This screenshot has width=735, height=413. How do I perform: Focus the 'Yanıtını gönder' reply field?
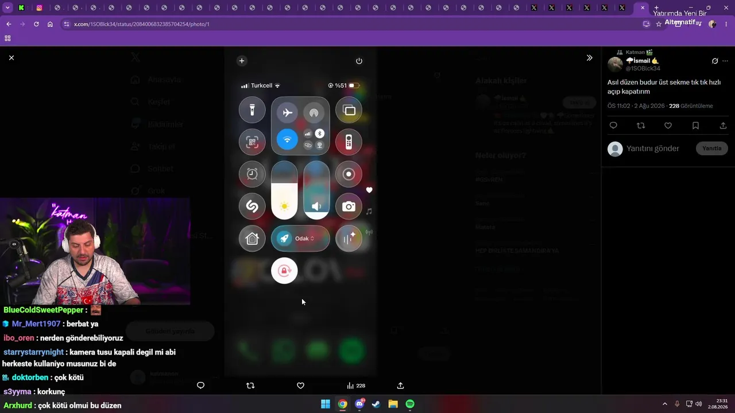point(653,149)
